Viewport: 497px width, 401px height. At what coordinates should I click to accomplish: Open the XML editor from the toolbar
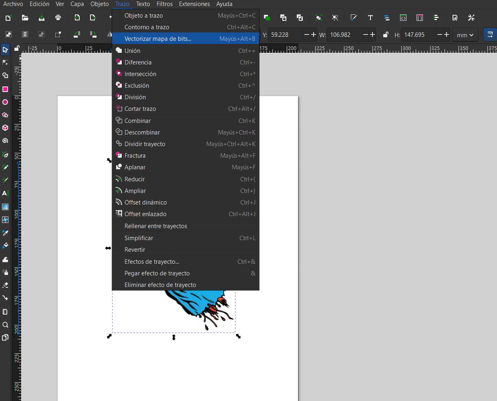click(x=403, y=18)
